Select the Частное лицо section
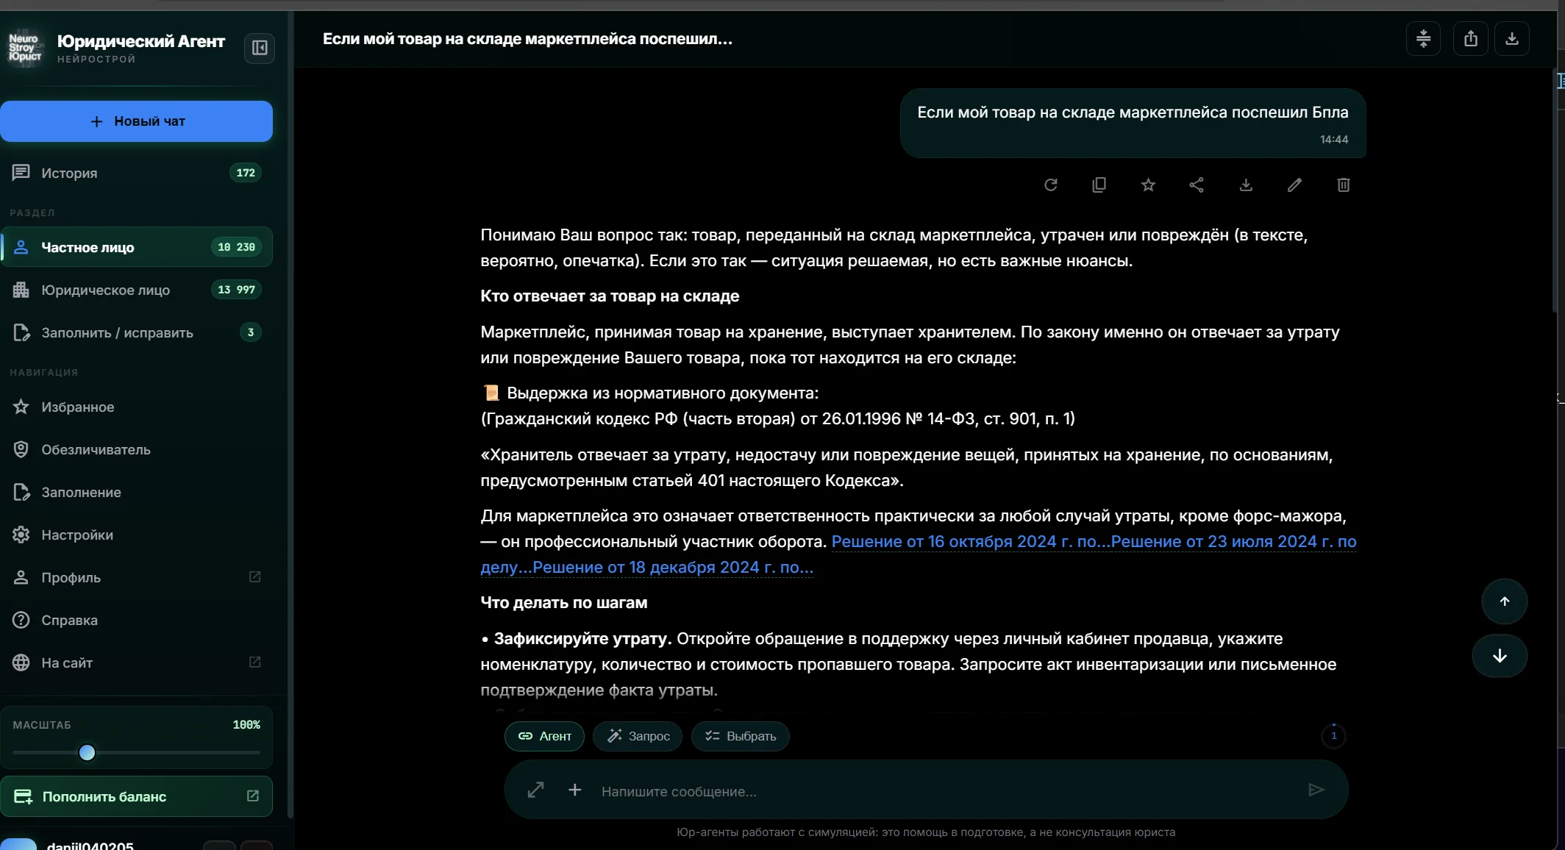The height and width of the screenshot is (850, 1565). (x=137, y=247)
